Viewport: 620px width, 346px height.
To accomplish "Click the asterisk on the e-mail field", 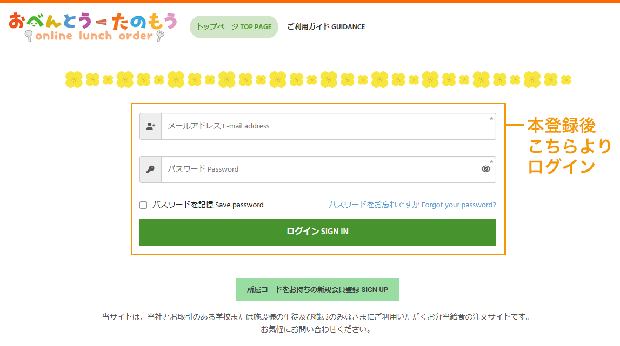I will click(x=491, y=119).
